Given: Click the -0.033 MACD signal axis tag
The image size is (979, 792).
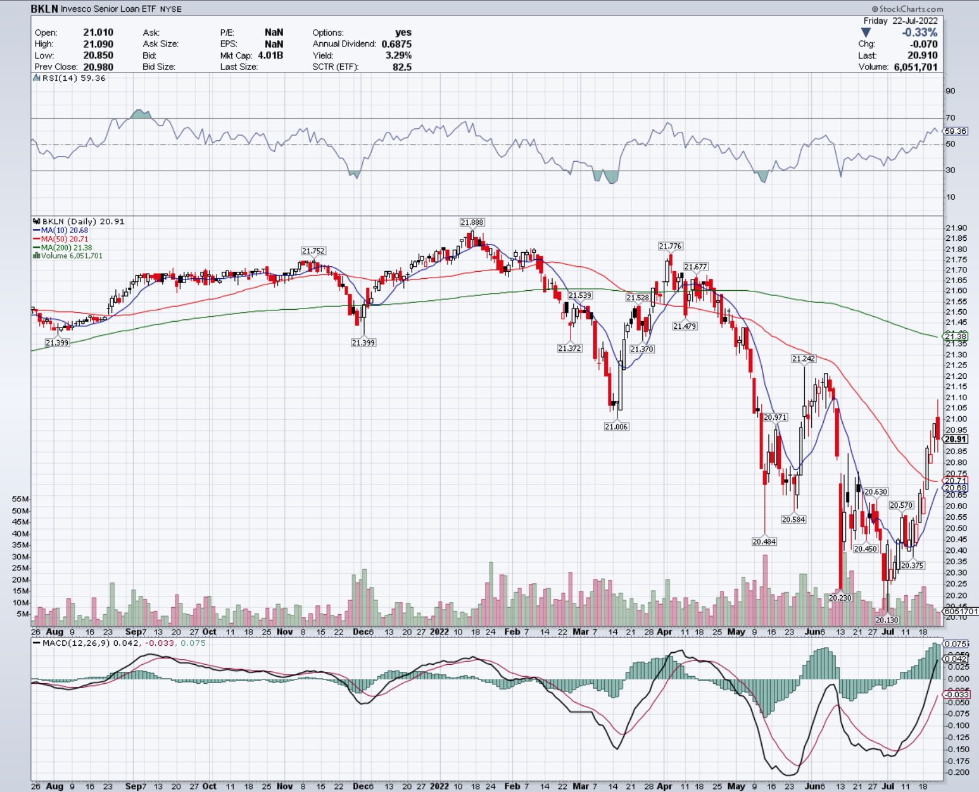Looking at the screenshot, I should (957, 694).
